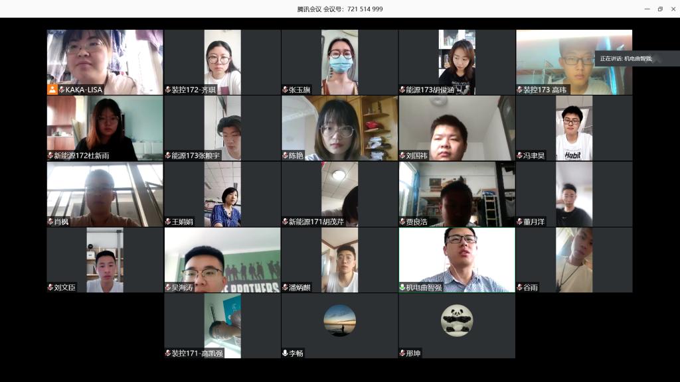Image resolution: width=680 pixels, height=382 pixels.
Task: Click the muted mic icon beside 邢坤
Action: pyautogui.click(x=402, y=353)
